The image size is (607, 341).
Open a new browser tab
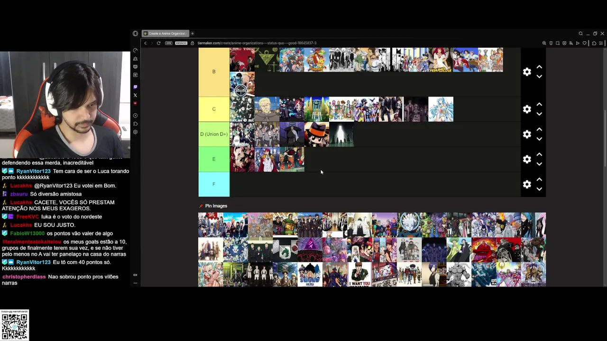tap(193, 34)
